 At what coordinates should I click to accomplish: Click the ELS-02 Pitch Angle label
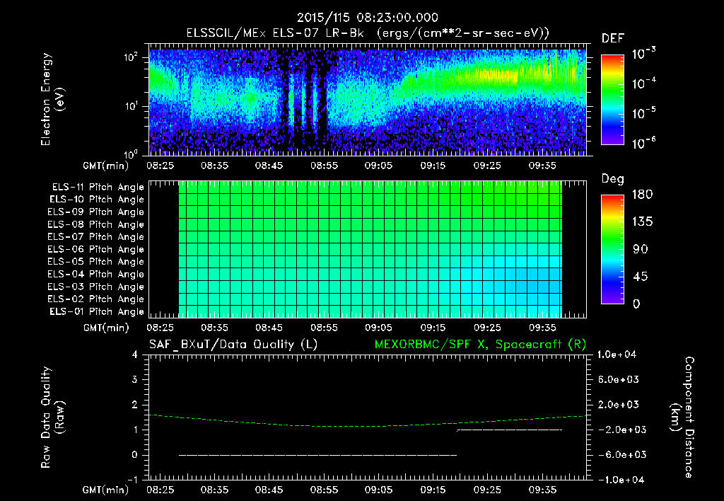tap(95, 299)
